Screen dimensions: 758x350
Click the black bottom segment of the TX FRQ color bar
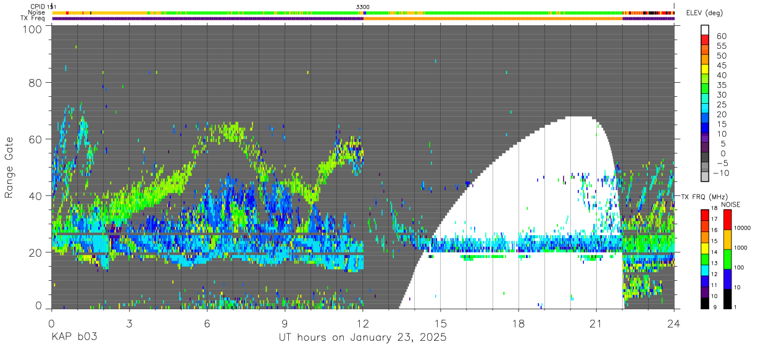pos(704,302)
